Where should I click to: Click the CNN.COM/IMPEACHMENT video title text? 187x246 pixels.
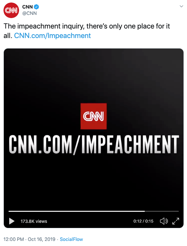coord(94,145)
